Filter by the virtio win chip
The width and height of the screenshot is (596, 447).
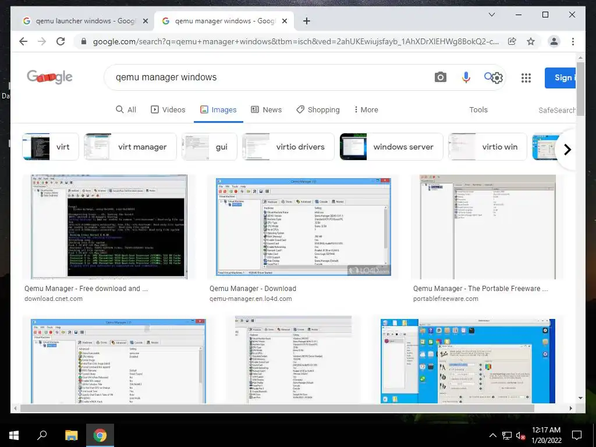(487, 147)
